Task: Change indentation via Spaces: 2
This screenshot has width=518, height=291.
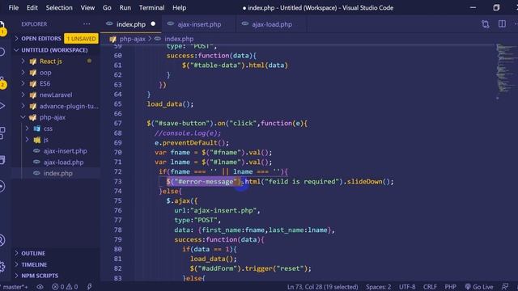Action: (x=378, y=287)
